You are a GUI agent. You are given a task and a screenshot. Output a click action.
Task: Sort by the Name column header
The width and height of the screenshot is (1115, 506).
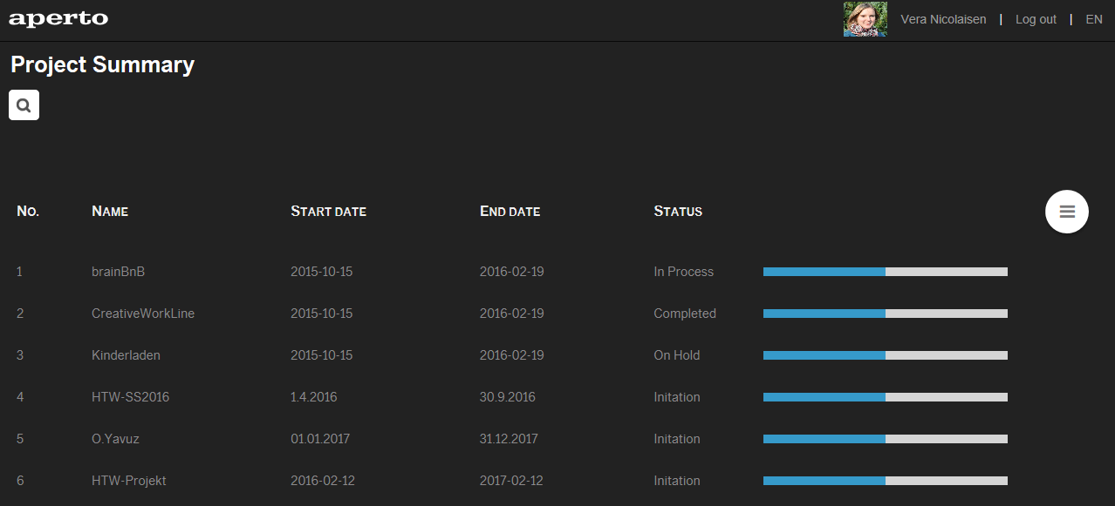(110, 212)
